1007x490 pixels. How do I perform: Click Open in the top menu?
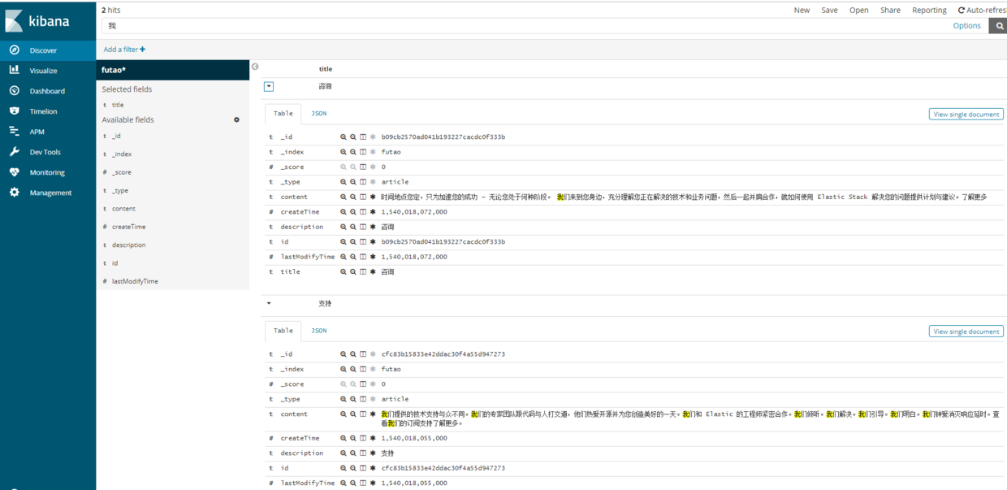[x=859, y=11]
